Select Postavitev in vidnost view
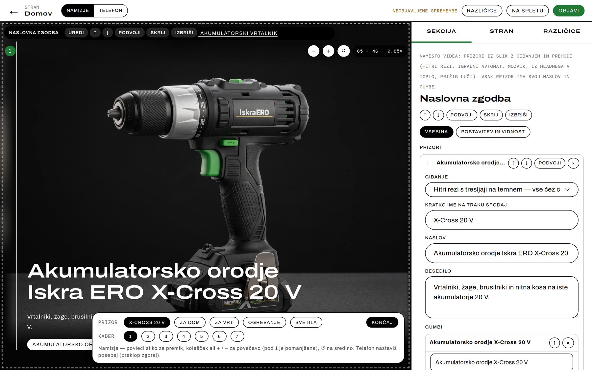 493,132
